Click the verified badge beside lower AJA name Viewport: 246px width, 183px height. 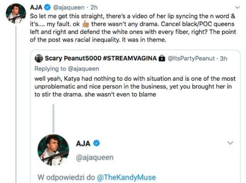click(96, 143)
